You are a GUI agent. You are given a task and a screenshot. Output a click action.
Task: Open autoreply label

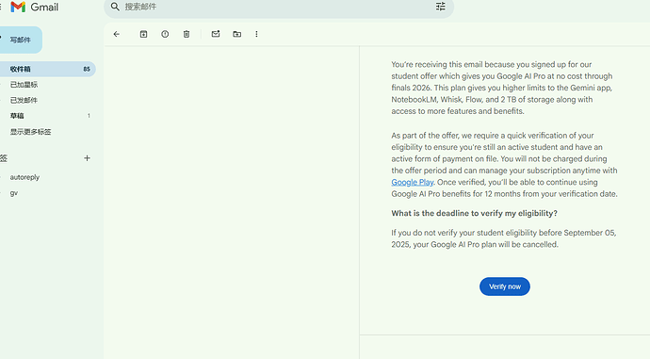[24, 177]
